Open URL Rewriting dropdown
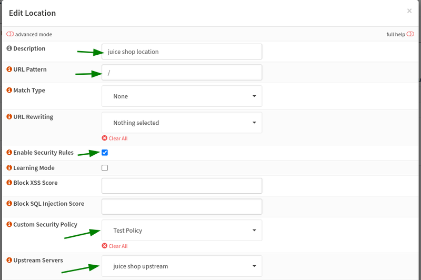 tap(182, 123)
